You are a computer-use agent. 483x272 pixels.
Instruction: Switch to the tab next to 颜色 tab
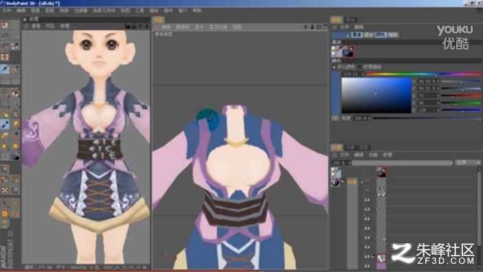350,20
